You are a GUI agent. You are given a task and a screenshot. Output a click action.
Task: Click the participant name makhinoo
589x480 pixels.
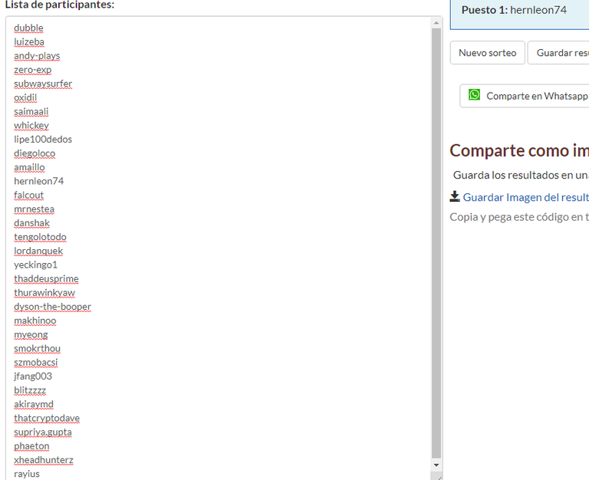click(x=35, y=321)
